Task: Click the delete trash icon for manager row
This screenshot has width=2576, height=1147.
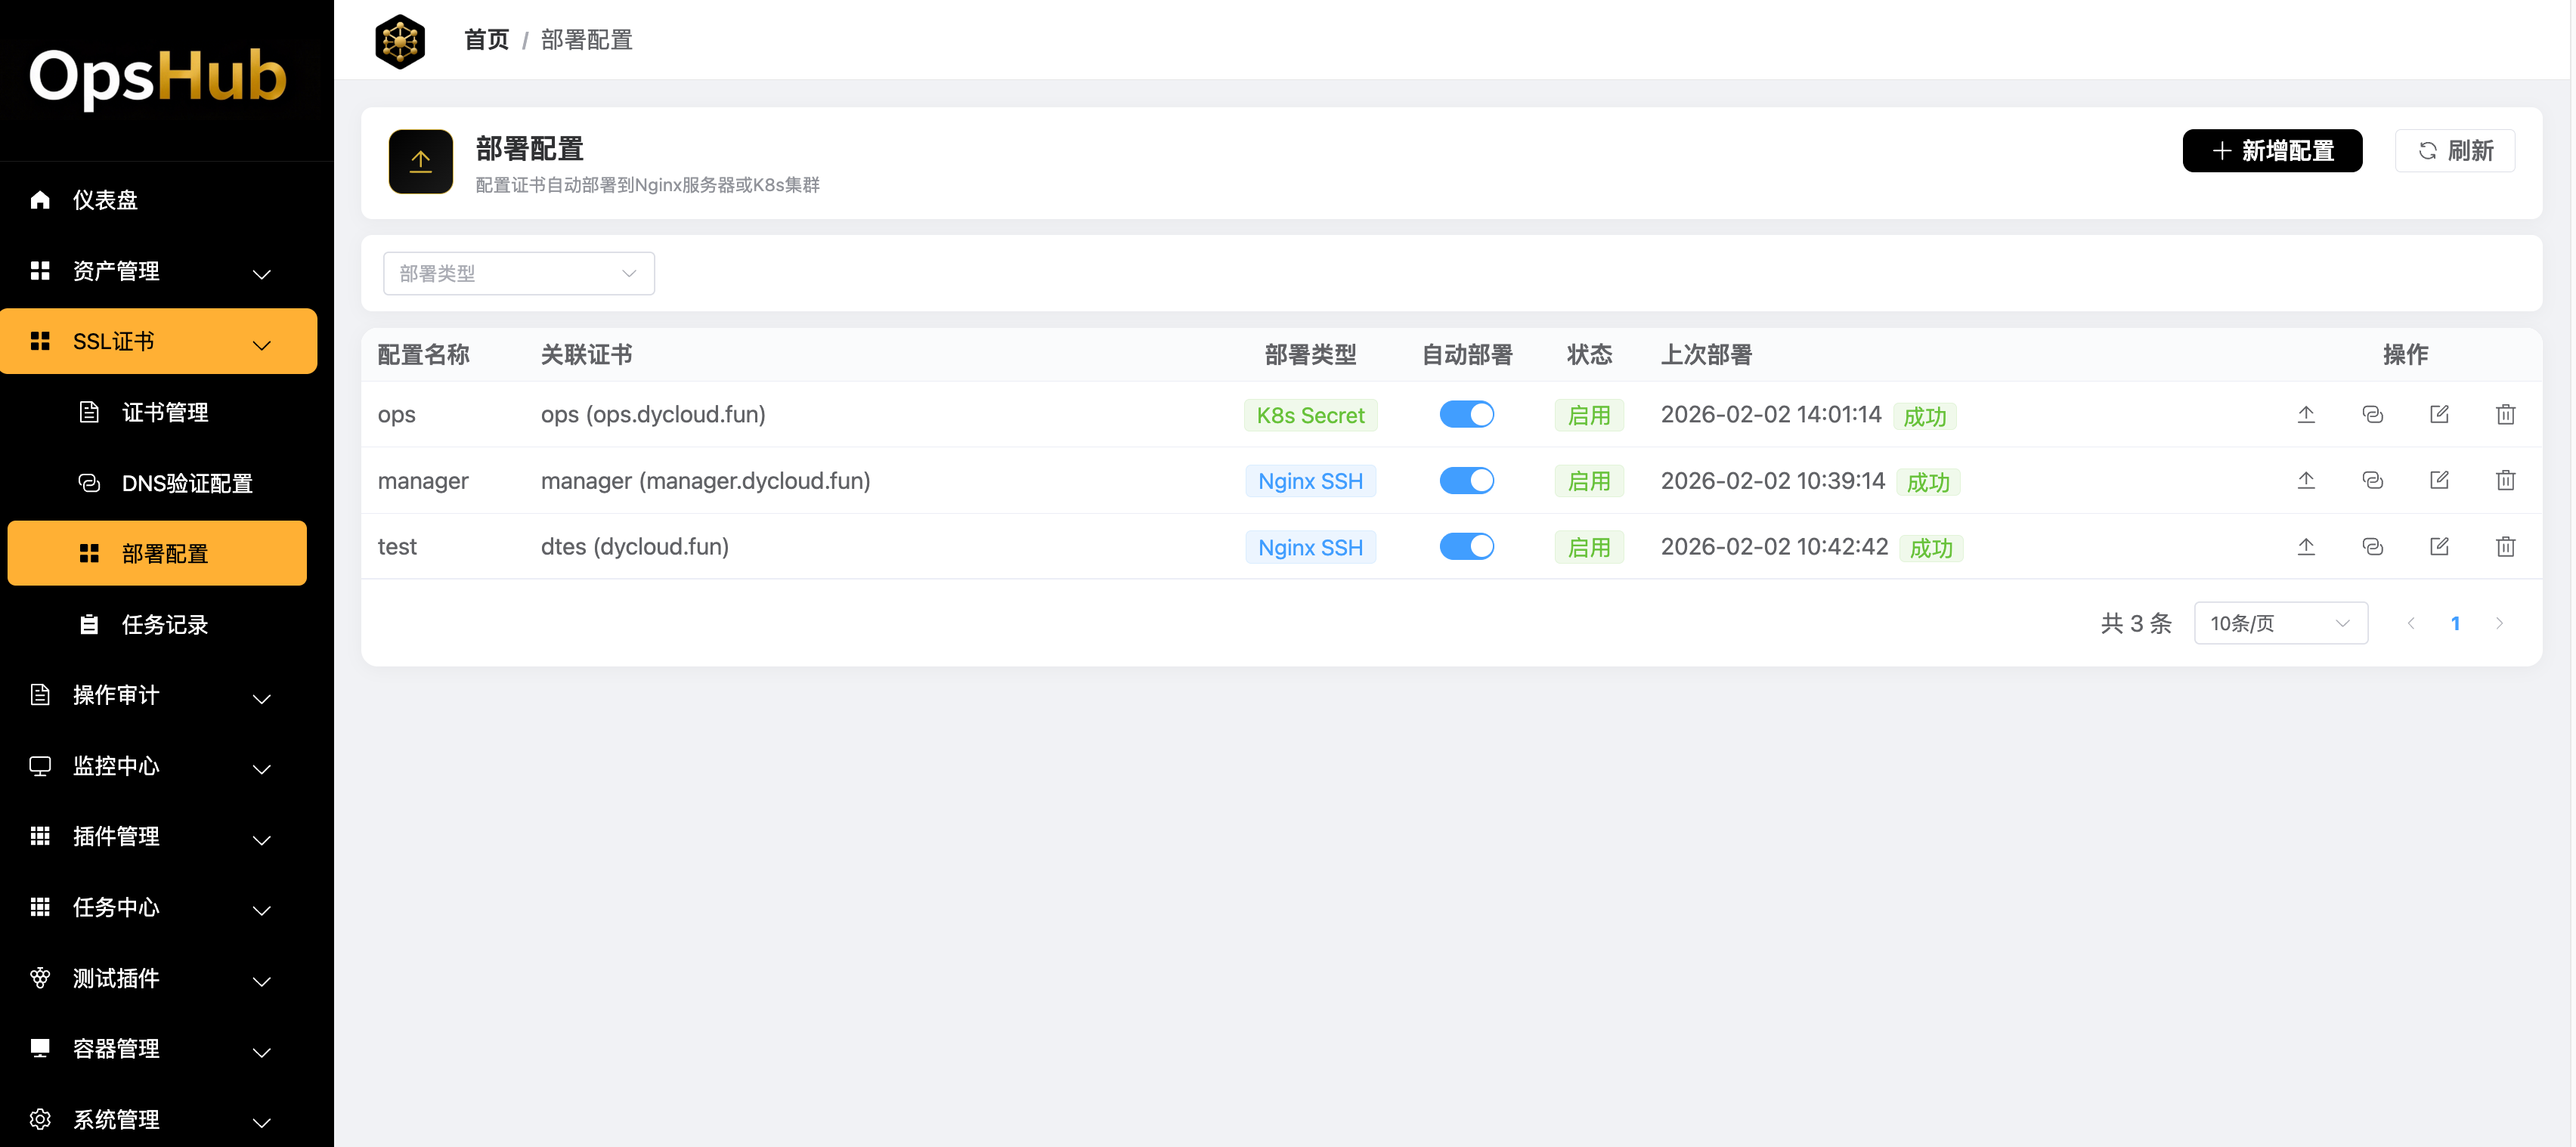Action: point(2505,480)
